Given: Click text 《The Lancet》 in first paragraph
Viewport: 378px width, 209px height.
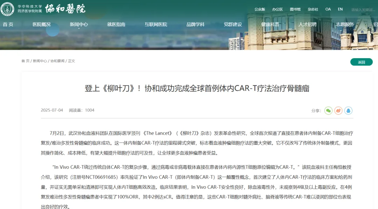Looking at the screenshot, I should (157, 133).
